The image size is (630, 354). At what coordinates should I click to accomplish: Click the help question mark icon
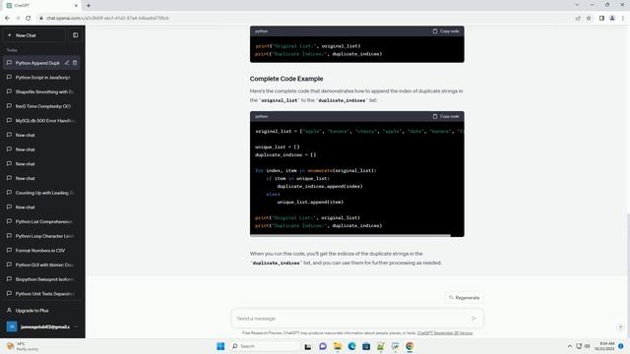(620, 327)
